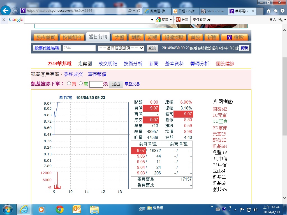Open the 美股 navigation tab
The image size is (287, 215).
[195, 38]
